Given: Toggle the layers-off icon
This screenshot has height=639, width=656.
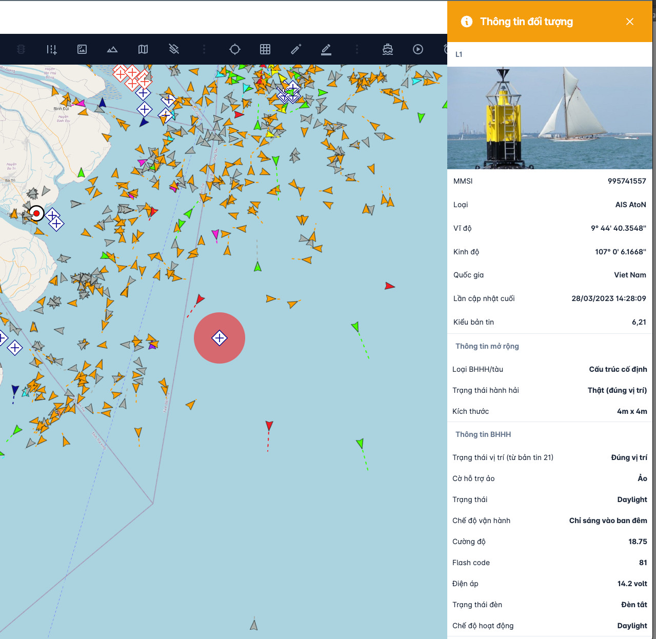Looking at the screenshot, I should click(174, 49).
